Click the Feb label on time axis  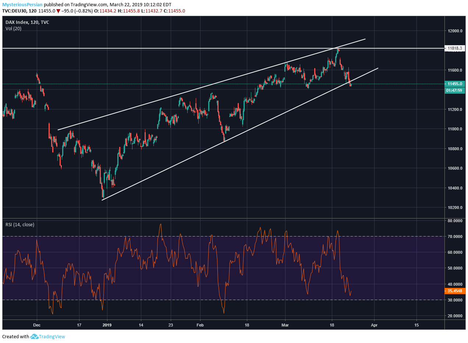(x=201, y=325)
